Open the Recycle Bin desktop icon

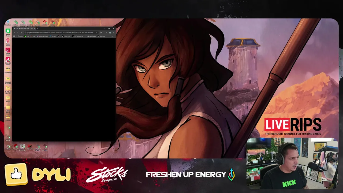8,22
